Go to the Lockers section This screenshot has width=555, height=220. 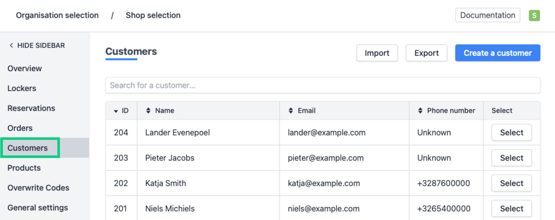(22, 88)
